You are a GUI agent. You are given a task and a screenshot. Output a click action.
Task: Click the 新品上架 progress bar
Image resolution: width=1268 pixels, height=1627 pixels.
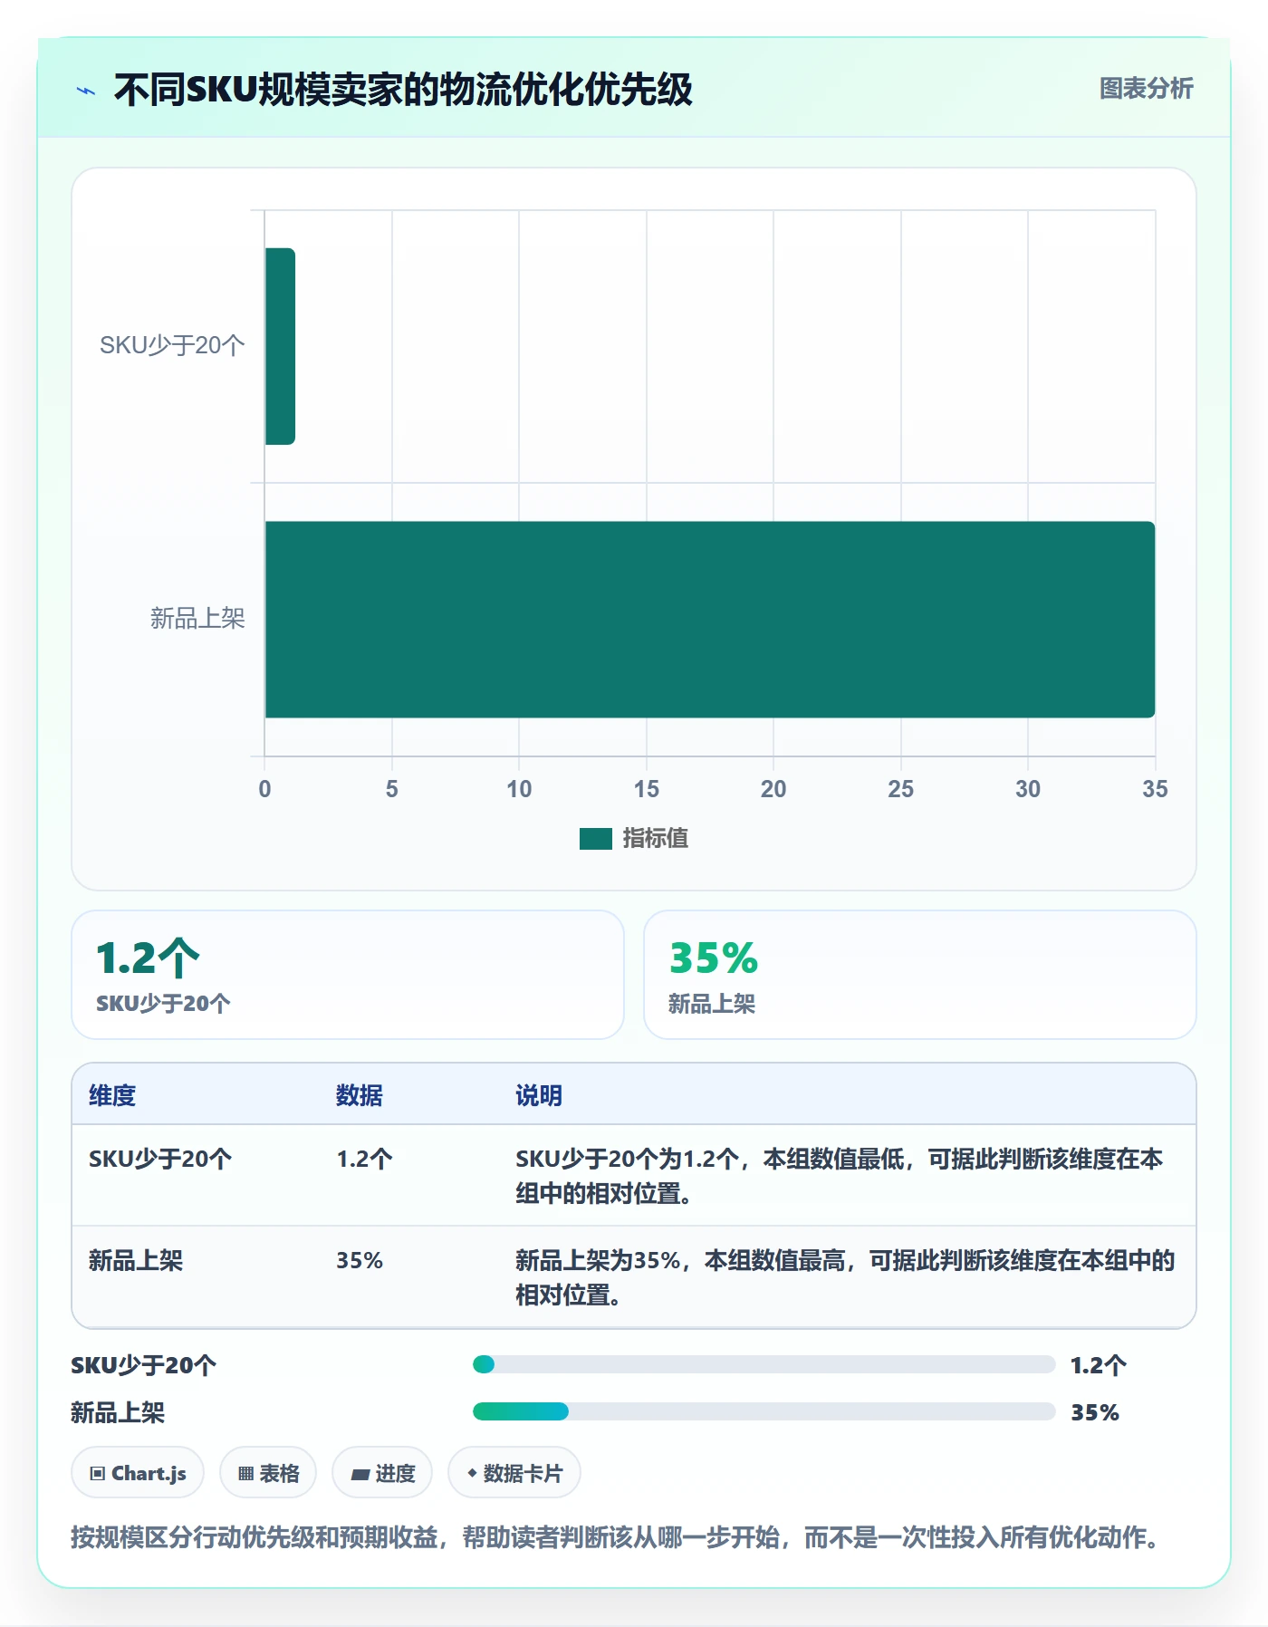click(764, 1411)
